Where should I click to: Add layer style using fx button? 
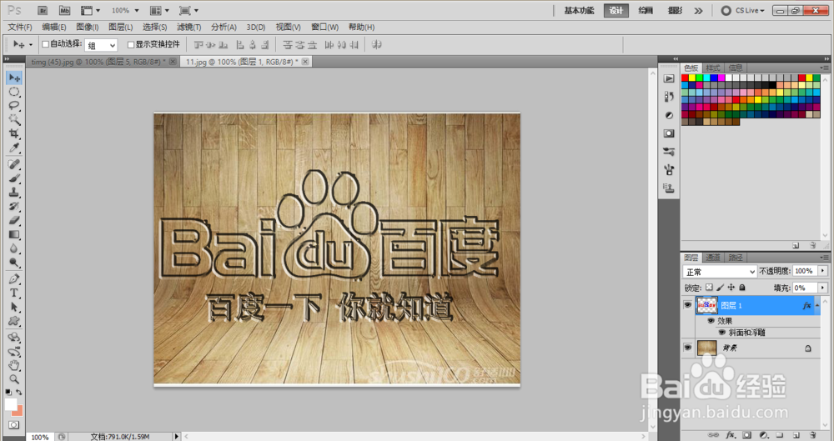(731, 435)
